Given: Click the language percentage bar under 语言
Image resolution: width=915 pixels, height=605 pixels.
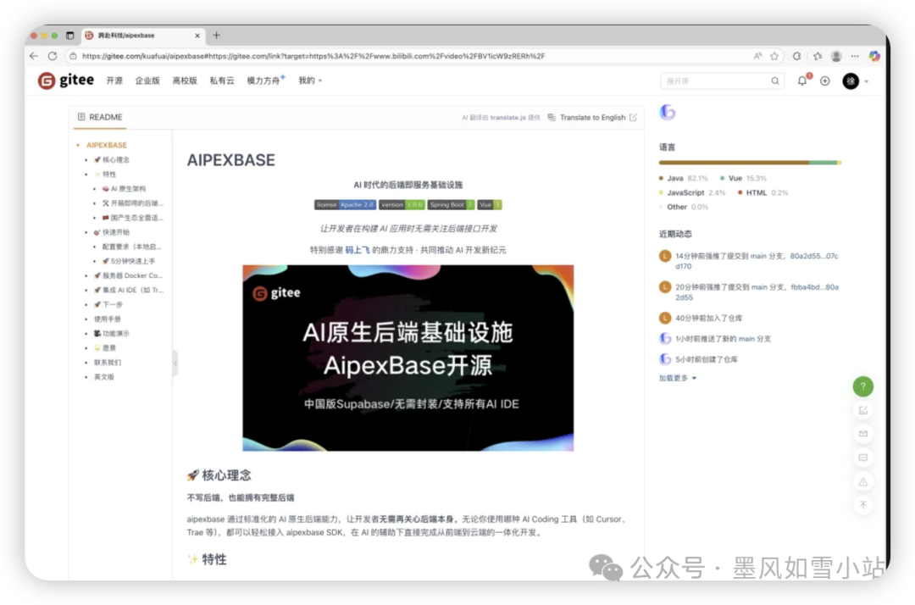Looking at the screenshot, I should 749,162.
